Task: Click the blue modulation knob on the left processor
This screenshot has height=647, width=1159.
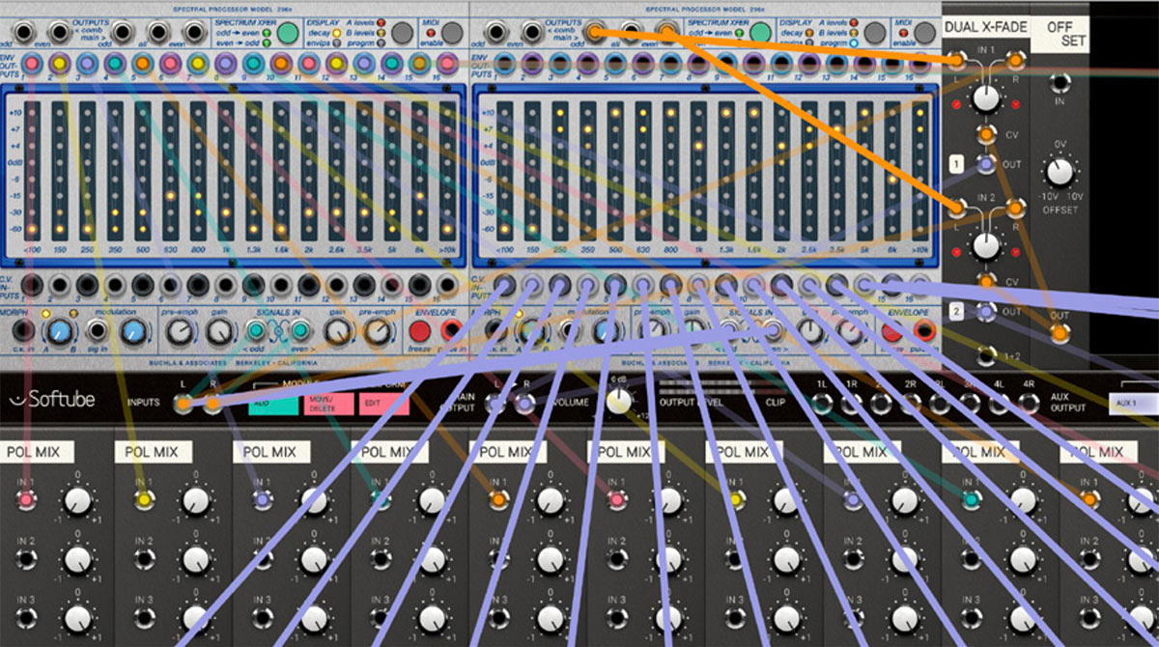Action: [x=134, y=332]
